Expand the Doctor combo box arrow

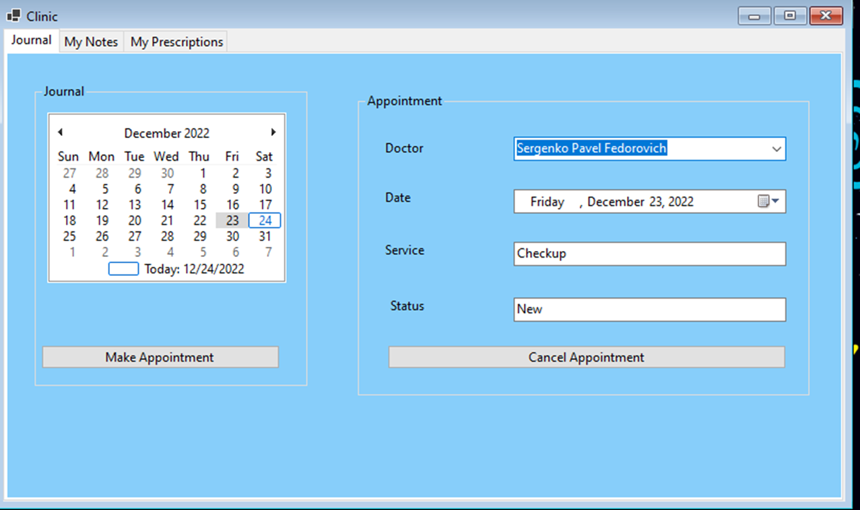(776, 149)
